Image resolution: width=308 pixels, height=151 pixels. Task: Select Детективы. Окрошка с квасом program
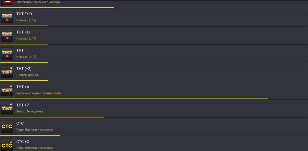point(38,2)
